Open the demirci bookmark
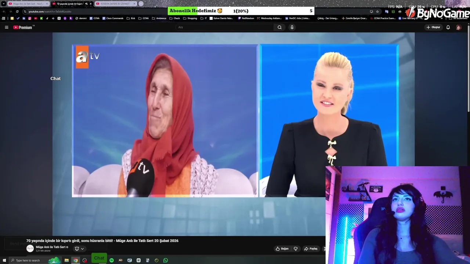470x264 pixels. [x=81, y=18]
